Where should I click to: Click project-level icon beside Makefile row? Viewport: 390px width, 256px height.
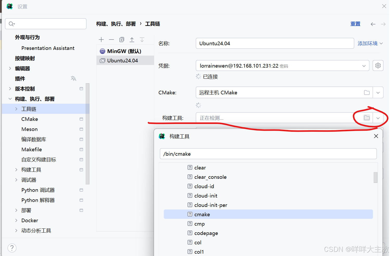point(81,149)
